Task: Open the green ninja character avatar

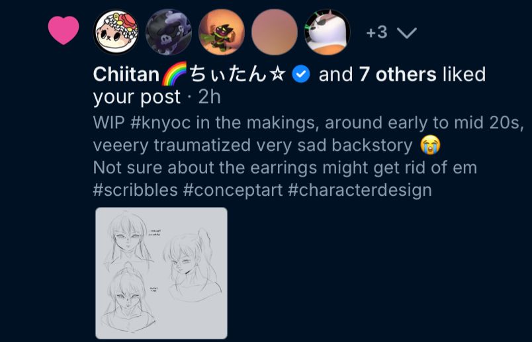Action: pyautogui.click(x=222, y=32)
